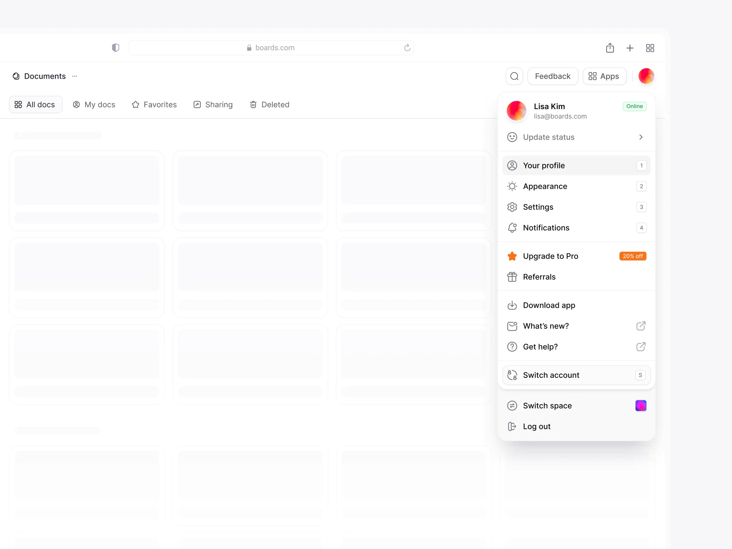The image size is (732, 549).
Task: Click the Download app icon
Action: point(512,305)
